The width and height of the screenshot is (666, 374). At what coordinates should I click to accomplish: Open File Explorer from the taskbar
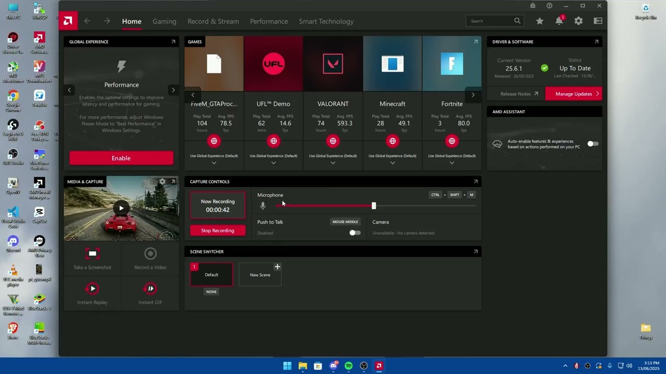click(302, 366)
